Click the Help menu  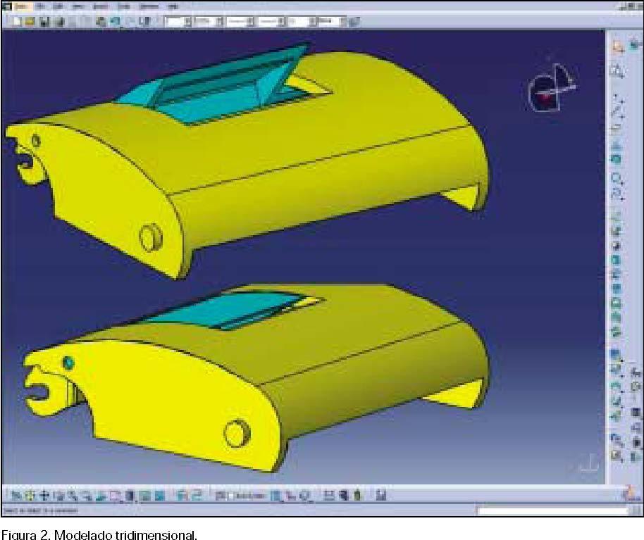[173, 6]
